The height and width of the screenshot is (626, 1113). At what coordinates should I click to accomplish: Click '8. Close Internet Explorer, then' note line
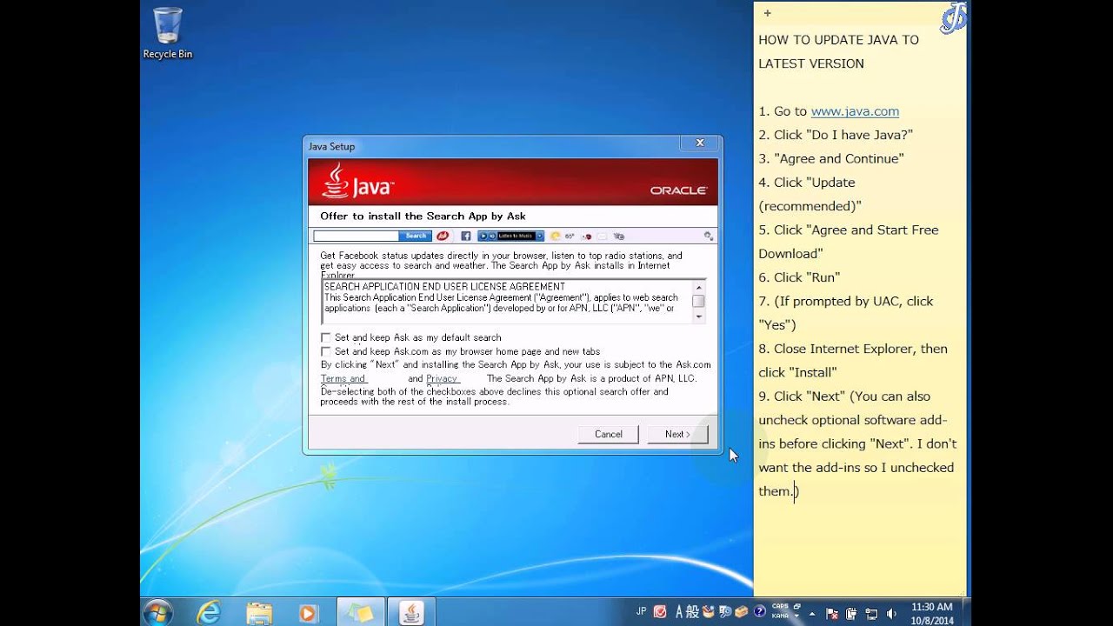click(853, 349)
